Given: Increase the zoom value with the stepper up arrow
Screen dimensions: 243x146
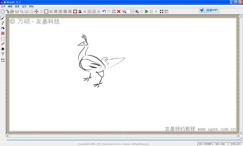Looking at the screenshot, I should click(x=133, y=11).
